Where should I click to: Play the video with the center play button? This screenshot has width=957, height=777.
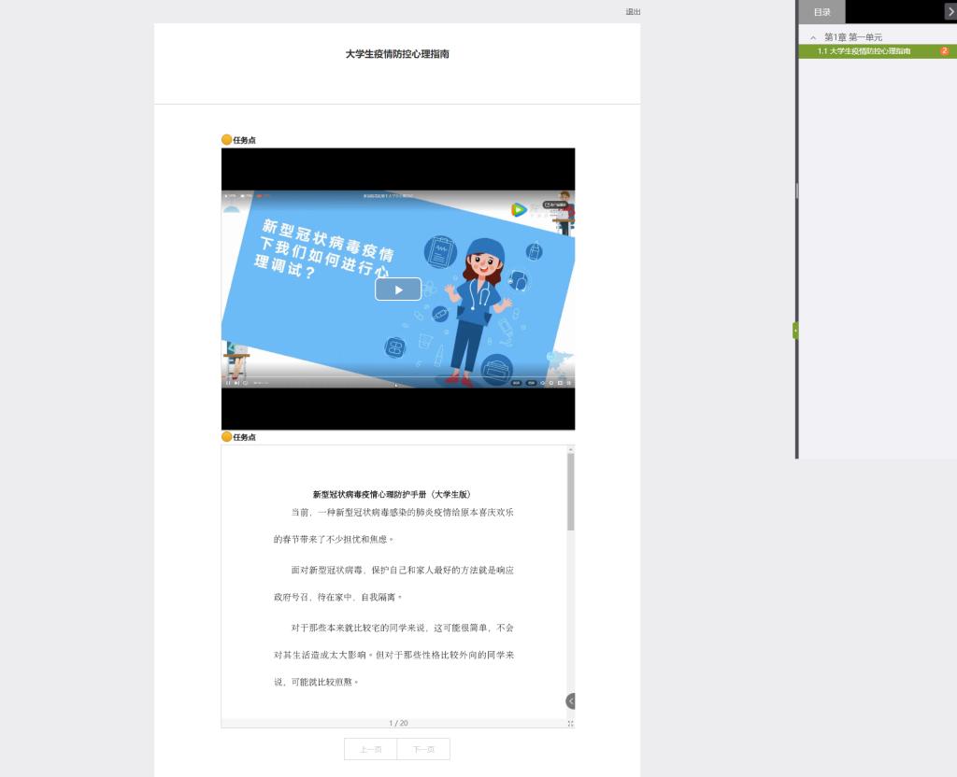coord(398,290)
